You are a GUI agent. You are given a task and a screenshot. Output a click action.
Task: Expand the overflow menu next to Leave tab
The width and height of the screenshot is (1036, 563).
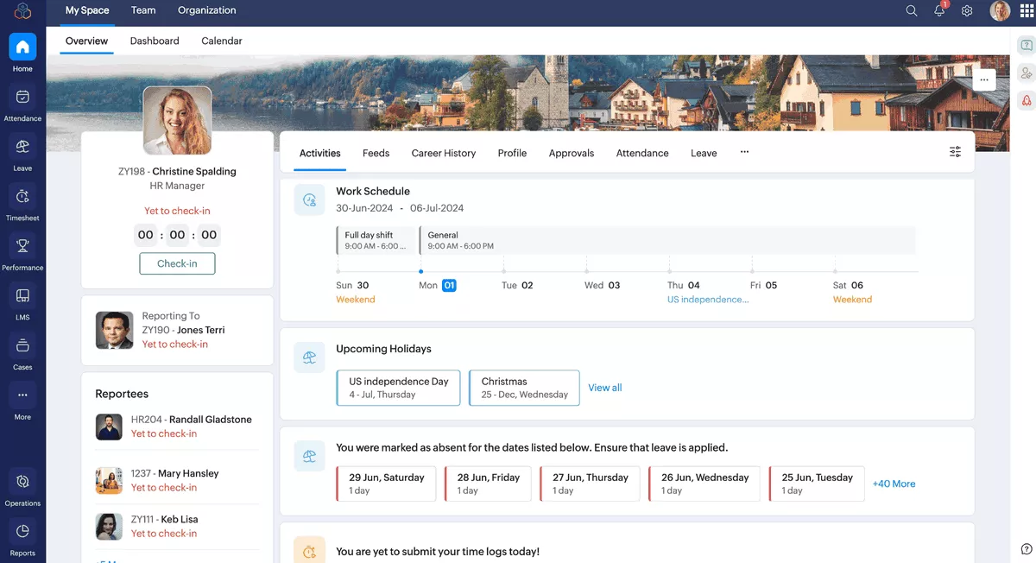[744, 153]
